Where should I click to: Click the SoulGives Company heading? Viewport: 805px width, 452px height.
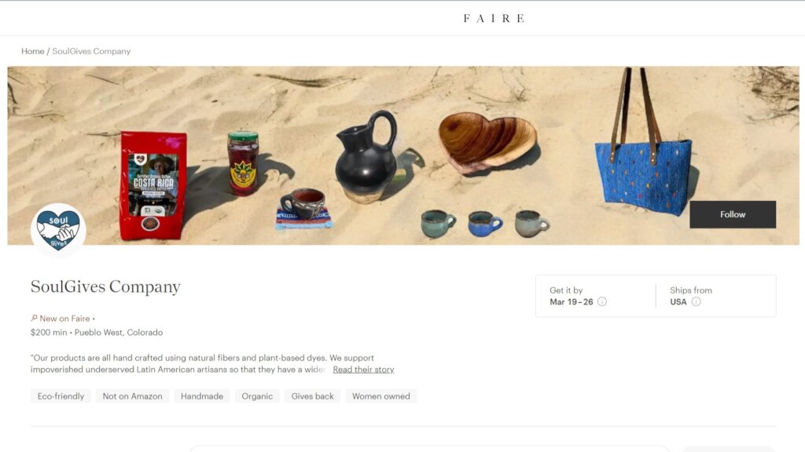click(106, 286)
